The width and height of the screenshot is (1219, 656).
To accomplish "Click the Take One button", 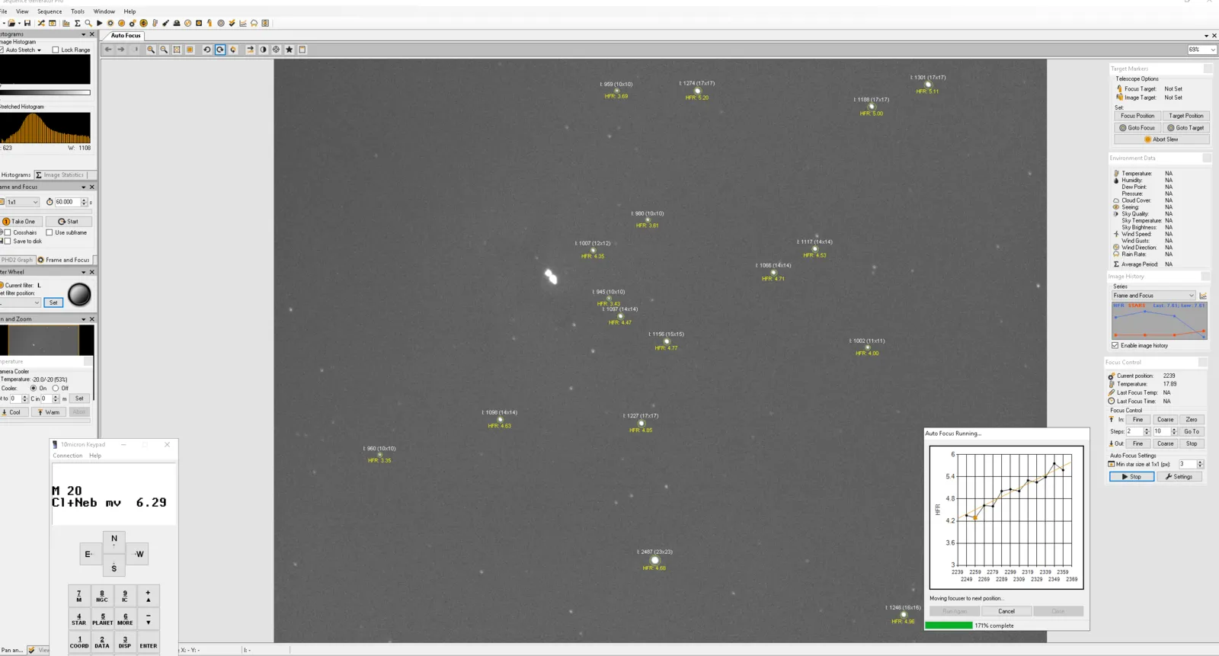I will coord(20,222).
